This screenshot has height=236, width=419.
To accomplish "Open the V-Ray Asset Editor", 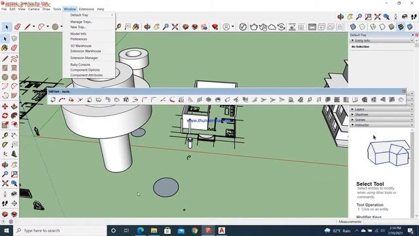I will click(x=243, y=27).
